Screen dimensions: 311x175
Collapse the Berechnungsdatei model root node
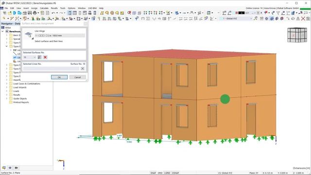(2, 31)
